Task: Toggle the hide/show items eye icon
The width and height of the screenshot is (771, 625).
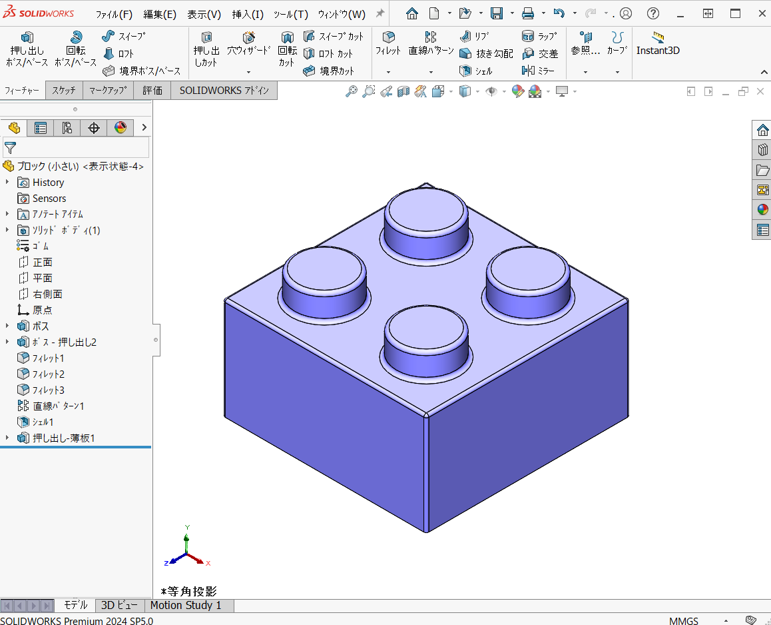Action: click(491, 91)
